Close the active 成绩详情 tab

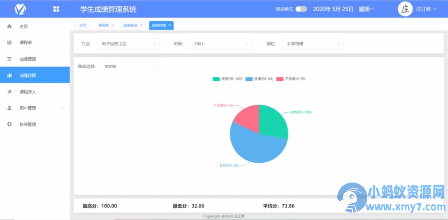169,25
